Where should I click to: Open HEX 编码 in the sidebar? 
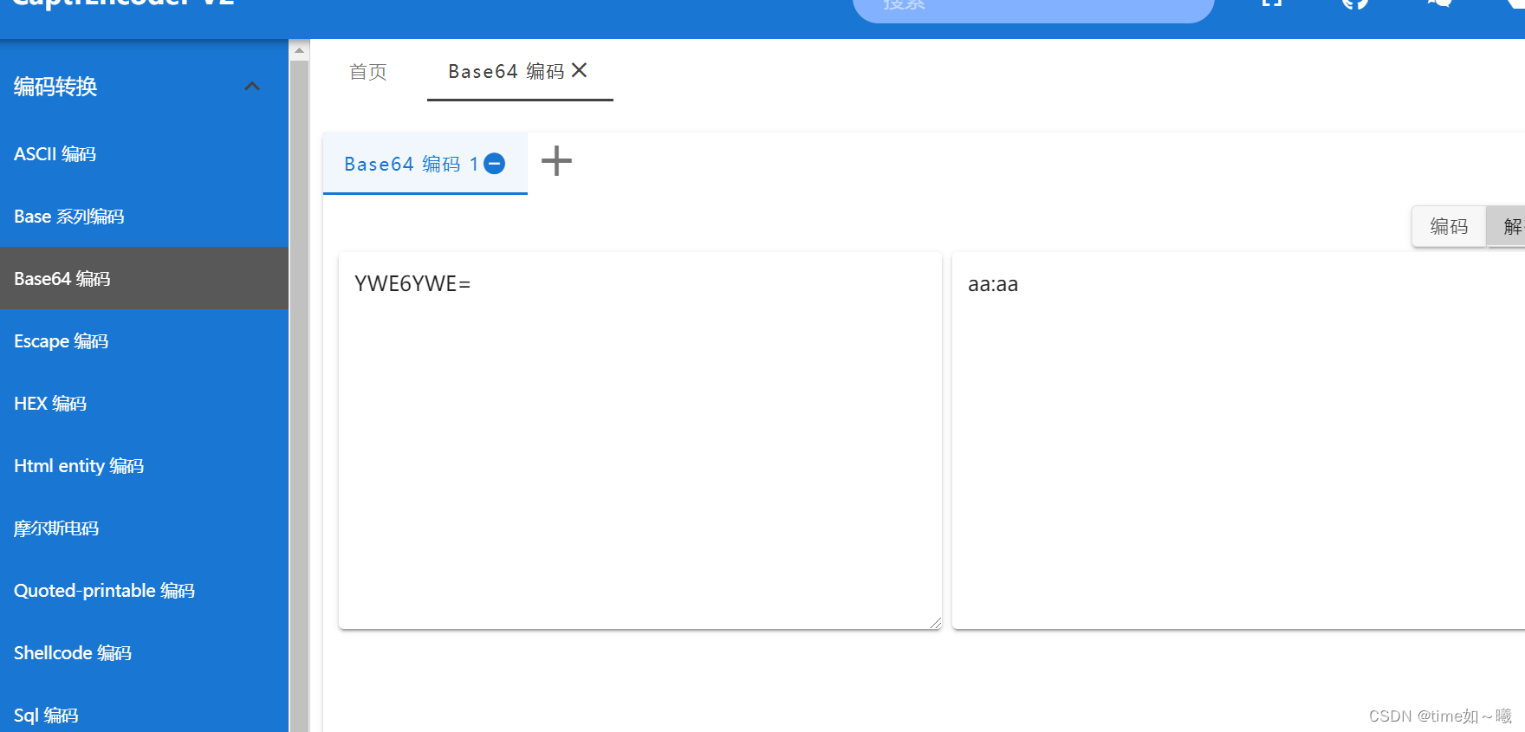pyautogui.click(x=144, y=404)
